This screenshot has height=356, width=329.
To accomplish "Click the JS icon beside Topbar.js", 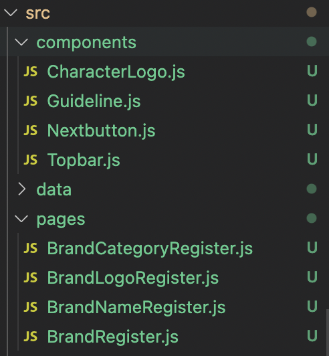I will pos(30,160).
